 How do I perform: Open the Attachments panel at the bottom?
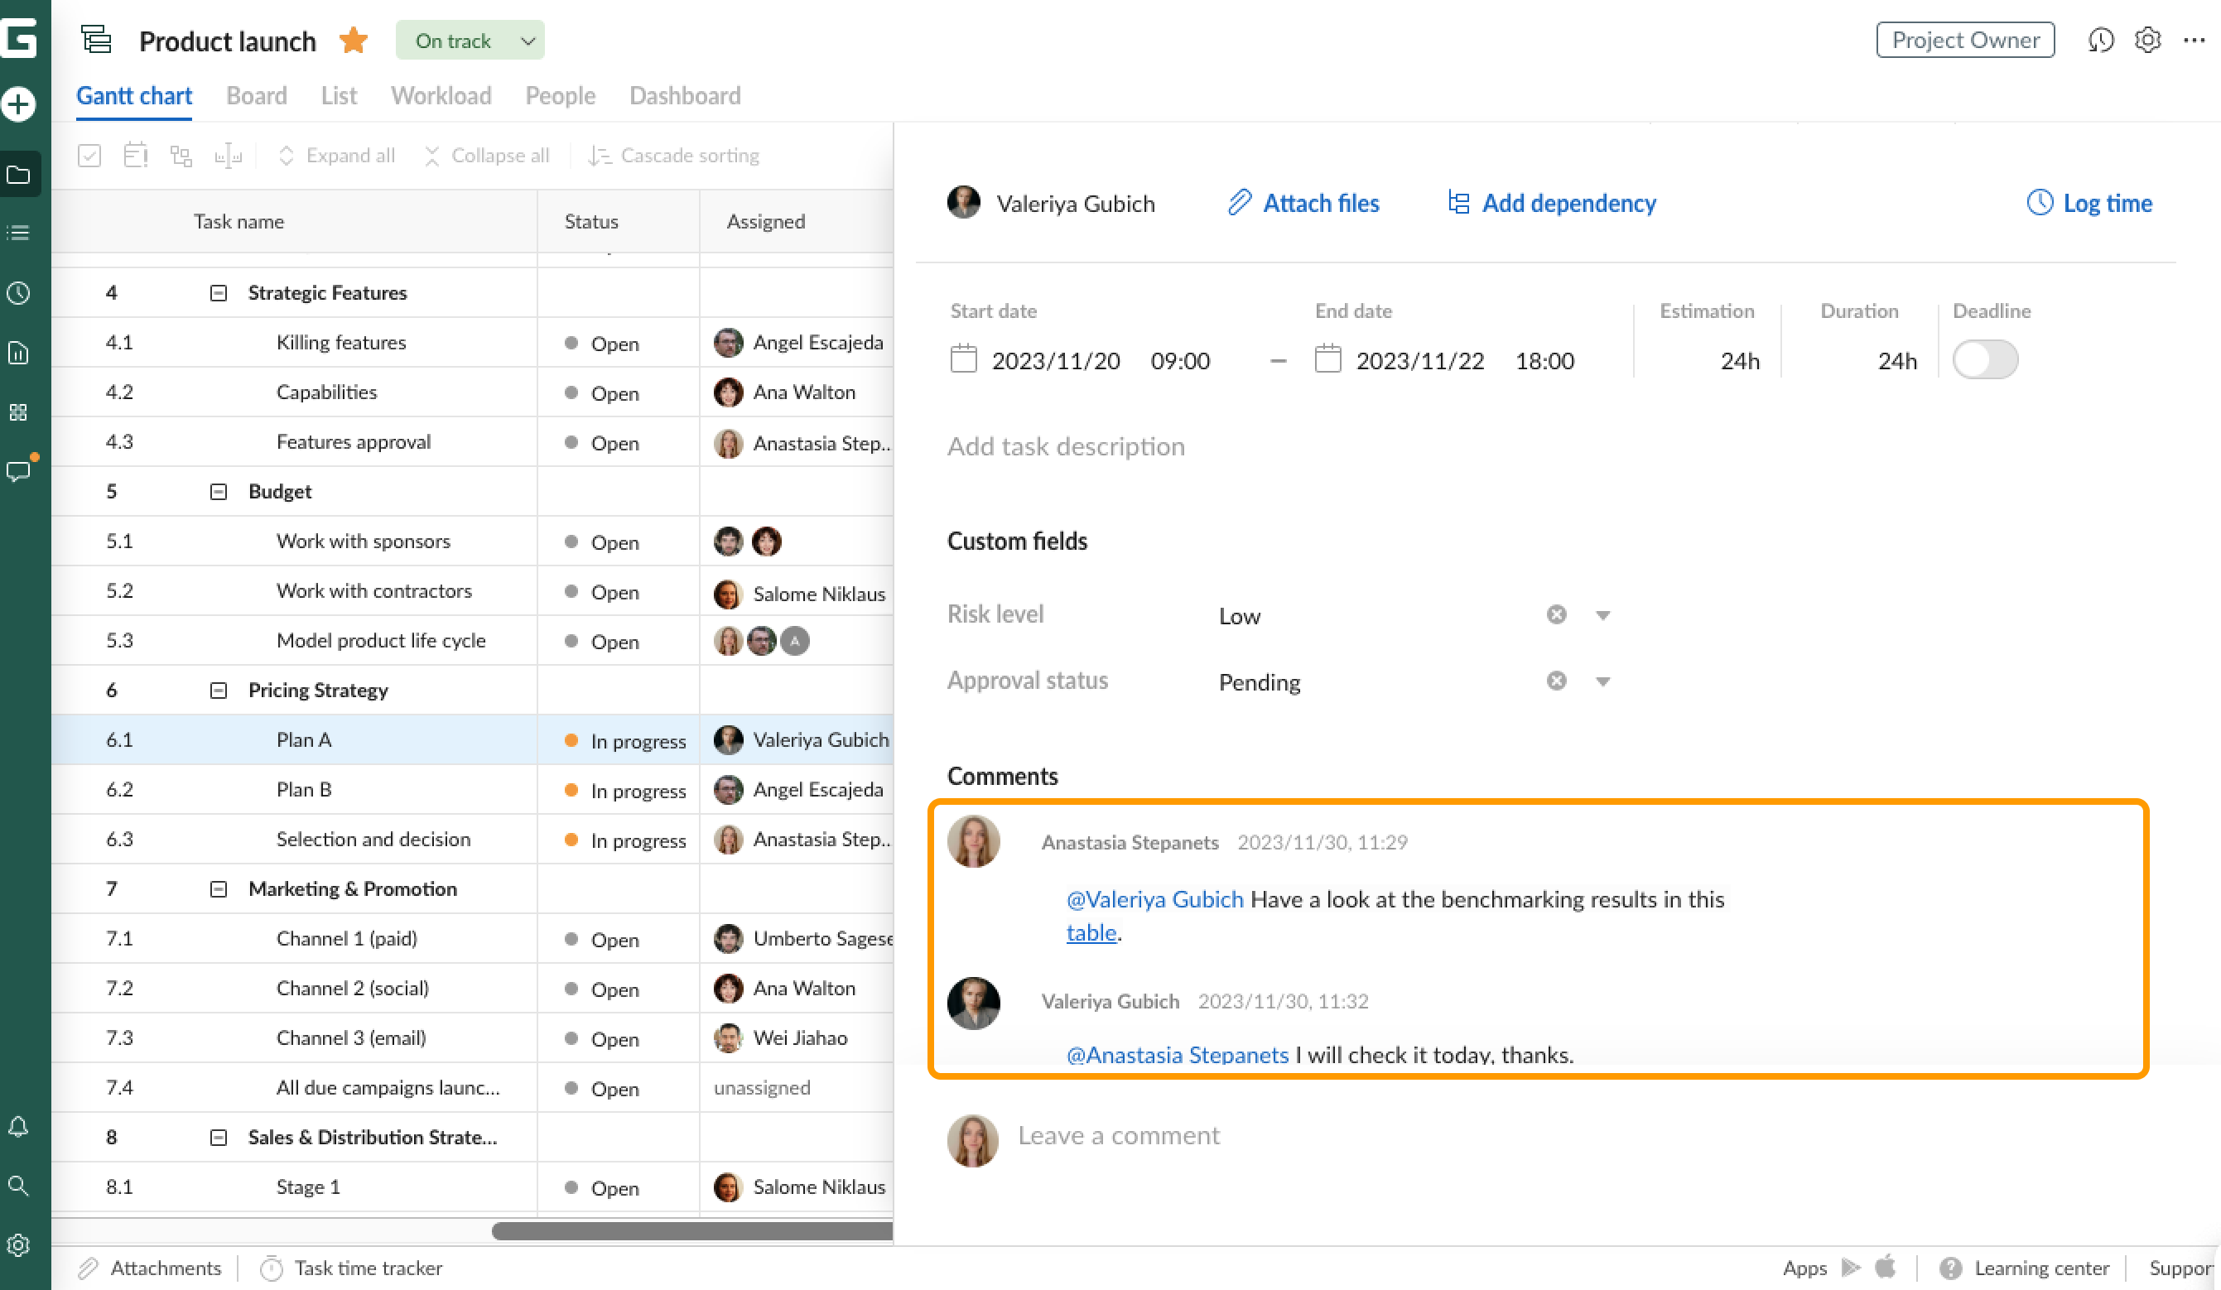click(x=166, y=1267)
